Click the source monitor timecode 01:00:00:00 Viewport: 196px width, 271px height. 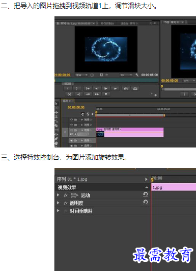[x=63, y=75]
